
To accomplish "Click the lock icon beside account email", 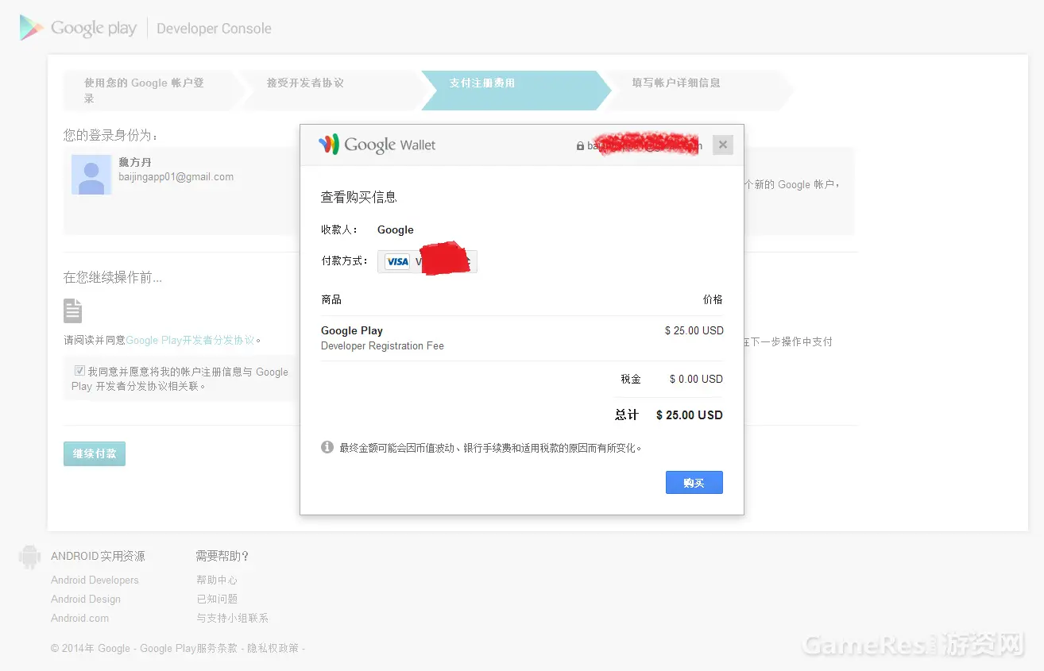I will click(x=580, y=146).
